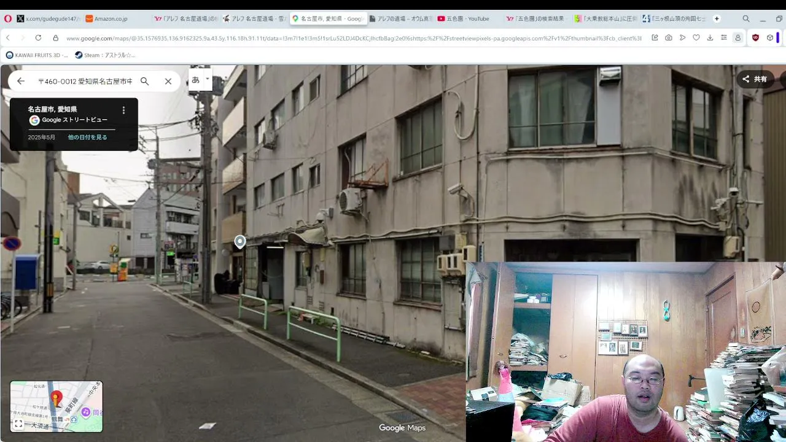Open the KAWAII FRUITS 3D bookmark
The width and height of the screenshot is (786, 442).
(x=37, y=55)
